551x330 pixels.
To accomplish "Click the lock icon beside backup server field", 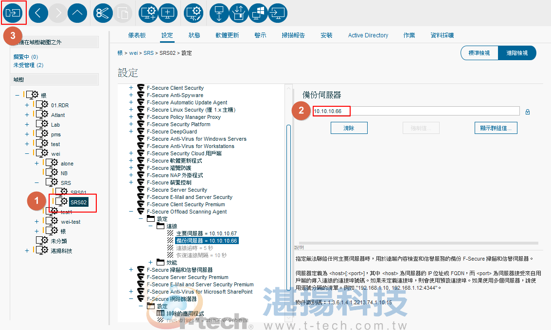I will [528, 112].
